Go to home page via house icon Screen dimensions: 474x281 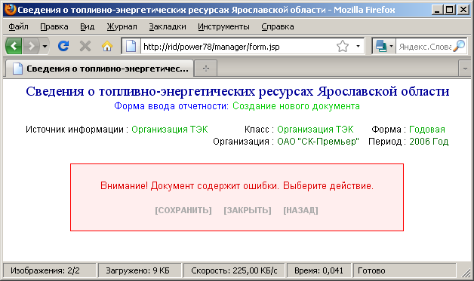[107, 46]
